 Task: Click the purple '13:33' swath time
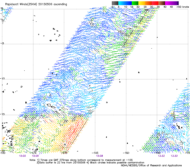pyautogui.click(x=174, y=156)
